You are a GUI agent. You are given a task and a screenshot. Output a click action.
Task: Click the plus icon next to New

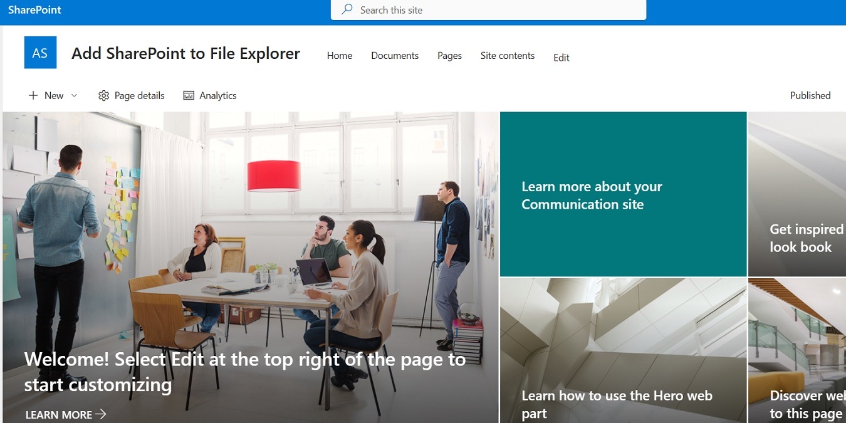click(34, 95)
